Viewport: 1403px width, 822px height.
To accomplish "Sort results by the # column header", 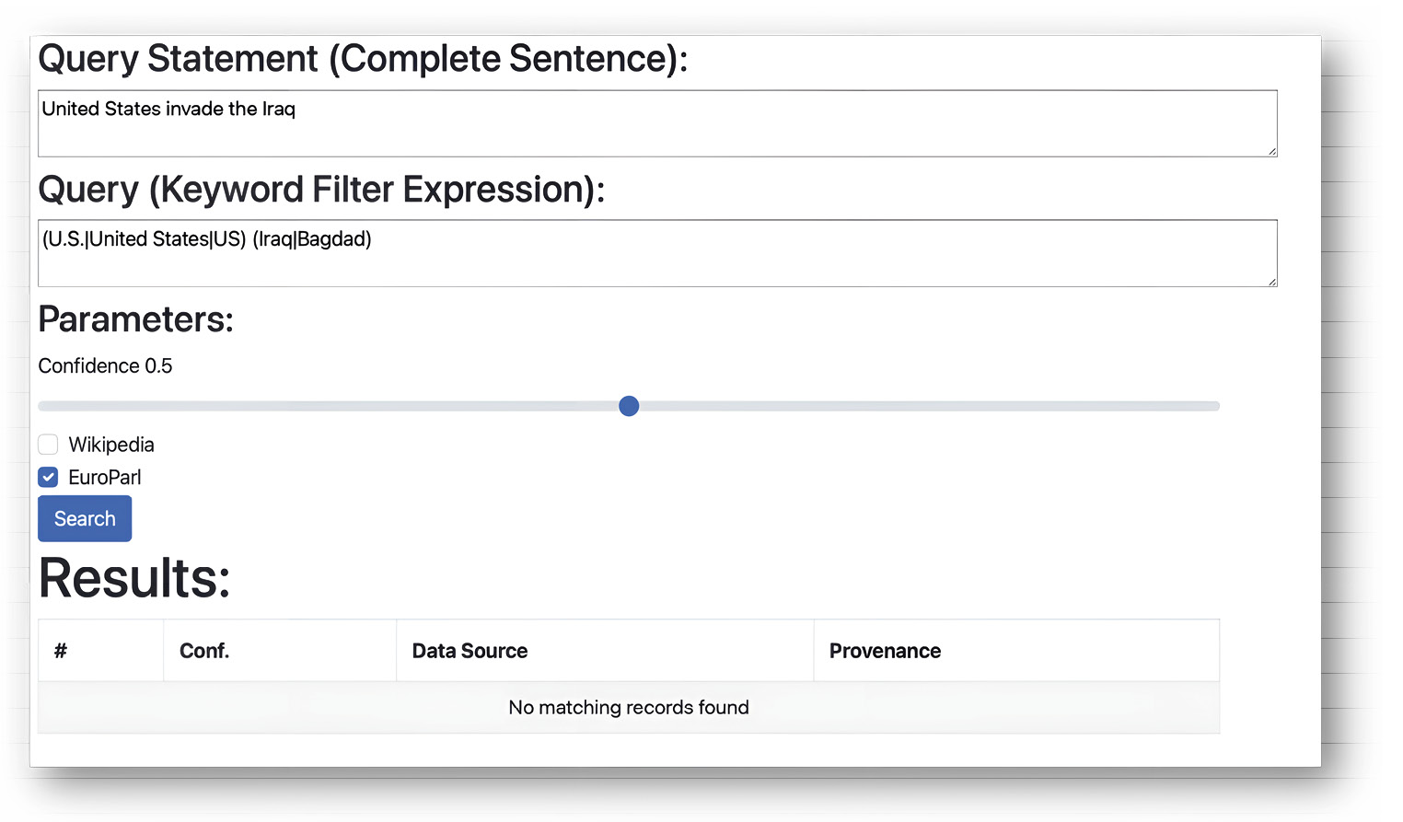I will 101,651.
